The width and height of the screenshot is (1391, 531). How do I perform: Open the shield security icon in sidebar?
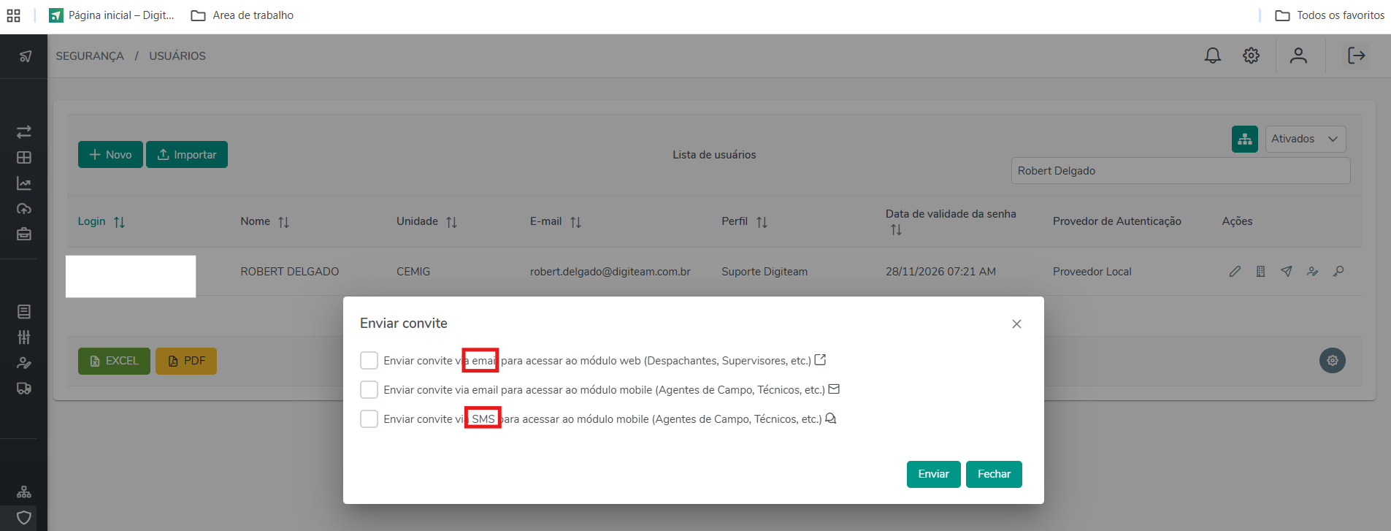(24, 517)
